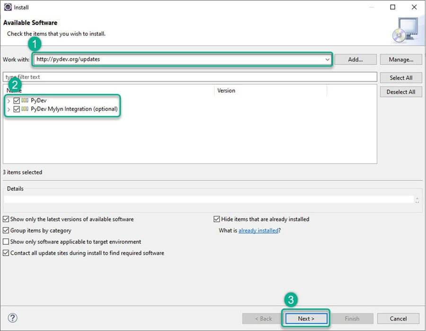Enable 'Show only software applicable to target environment'
The image size is (426, 331).
click(6, 242)
